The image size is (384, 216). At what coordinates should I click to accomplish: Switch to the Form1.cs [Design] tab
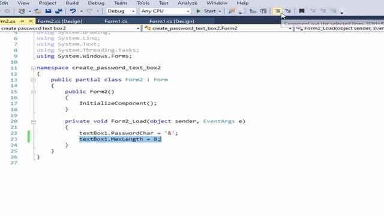click(x=172, y=22)
